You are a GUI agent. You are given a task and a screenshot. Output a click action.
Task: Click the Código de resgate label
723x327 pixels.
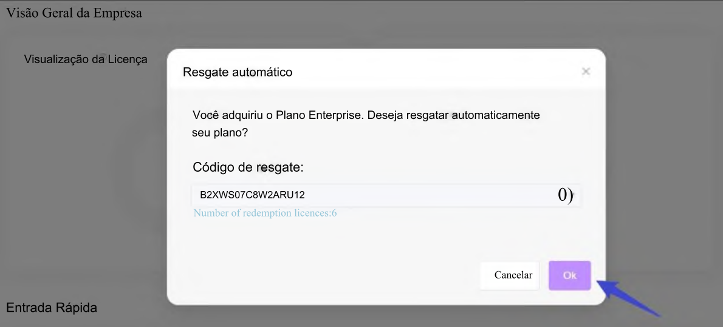tap(247, 167)
